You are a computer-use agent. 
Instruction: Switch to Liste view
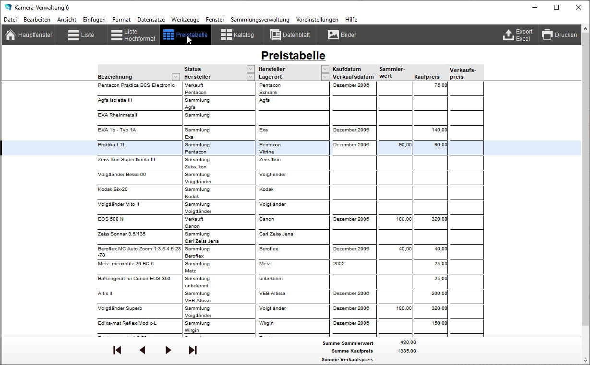81,35
